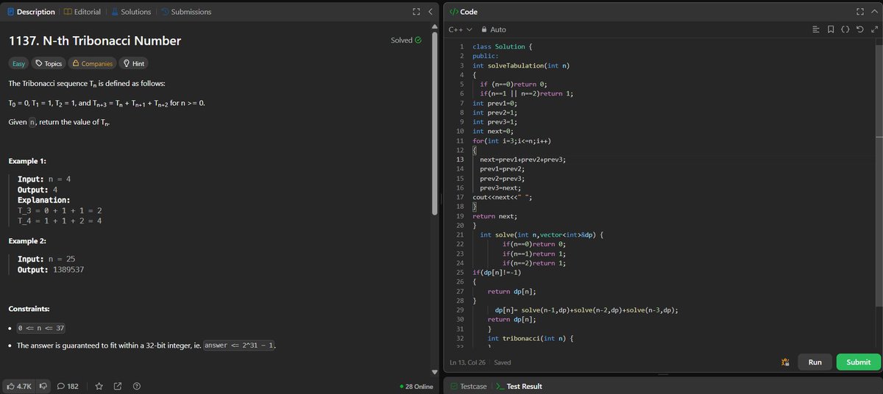Click the '0 <= n <= 37' constraint

click(x=40, y=328)
